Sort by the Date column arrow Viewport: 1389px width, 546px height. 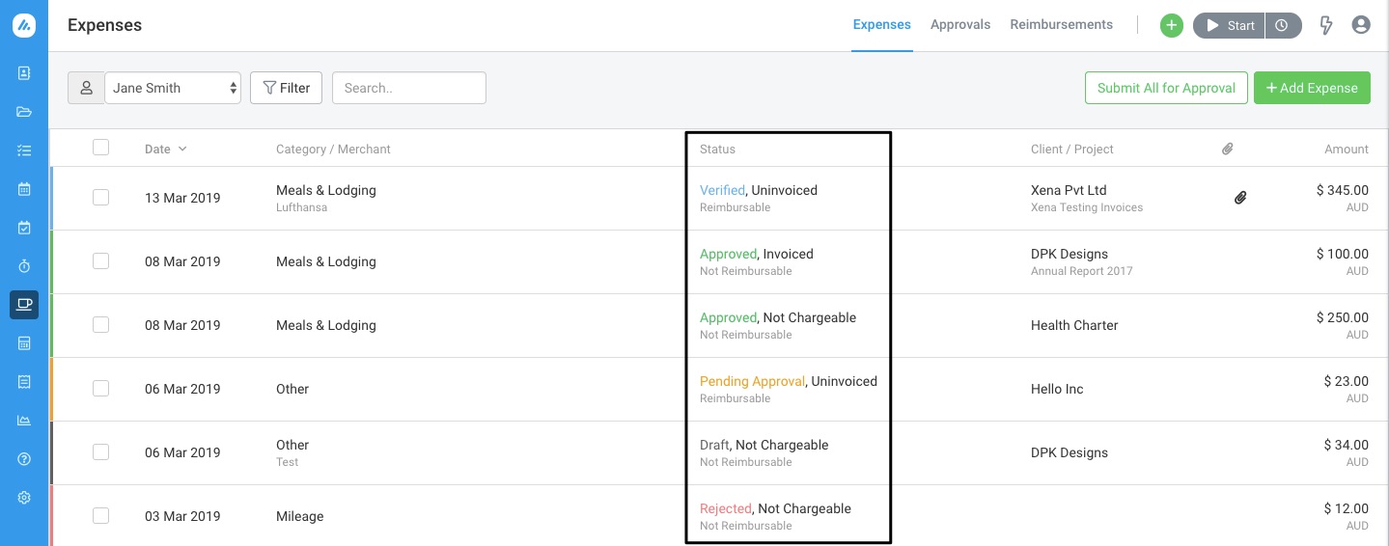(182, 149)
